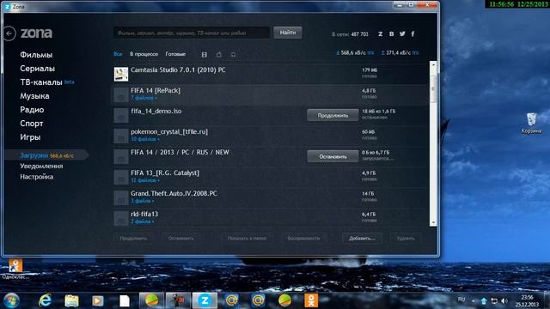This screenshot has width=550, height=309.
Task: Open Настройка in the sidebar
Action: (x=36, y=177)
